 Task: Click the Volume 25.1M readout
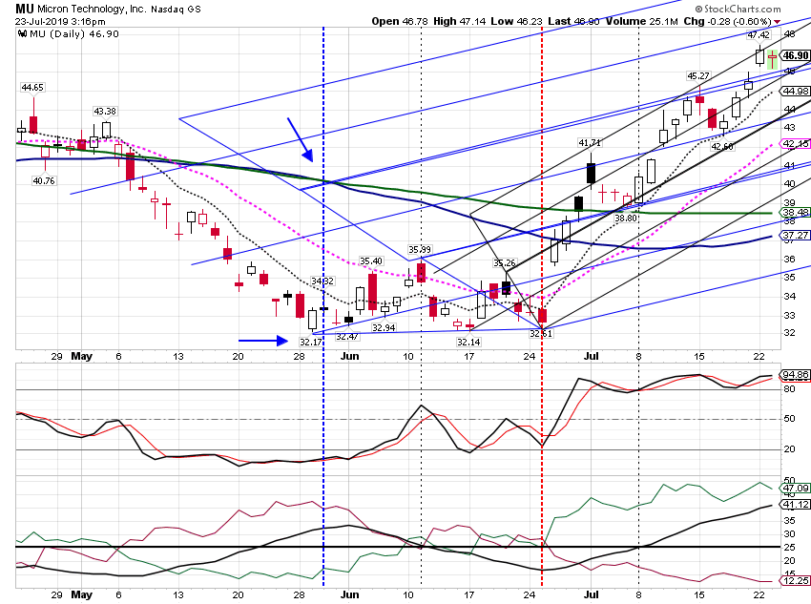pos(642,21)
